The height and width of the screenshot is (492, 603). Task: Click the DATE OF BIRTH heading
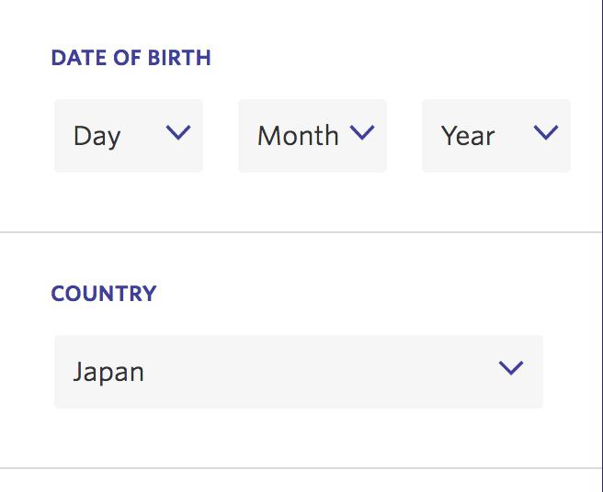(x=131, y=58)
